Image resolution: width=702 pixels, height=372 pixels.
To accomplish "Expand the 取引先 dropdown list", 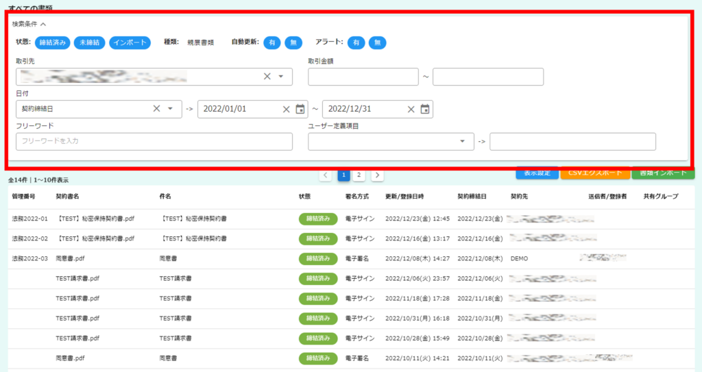I will coord(281,77).
